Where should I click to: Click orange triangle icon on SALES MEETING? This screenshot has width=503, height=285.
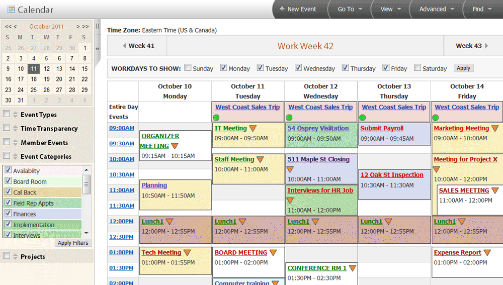[x=495, y=191]
